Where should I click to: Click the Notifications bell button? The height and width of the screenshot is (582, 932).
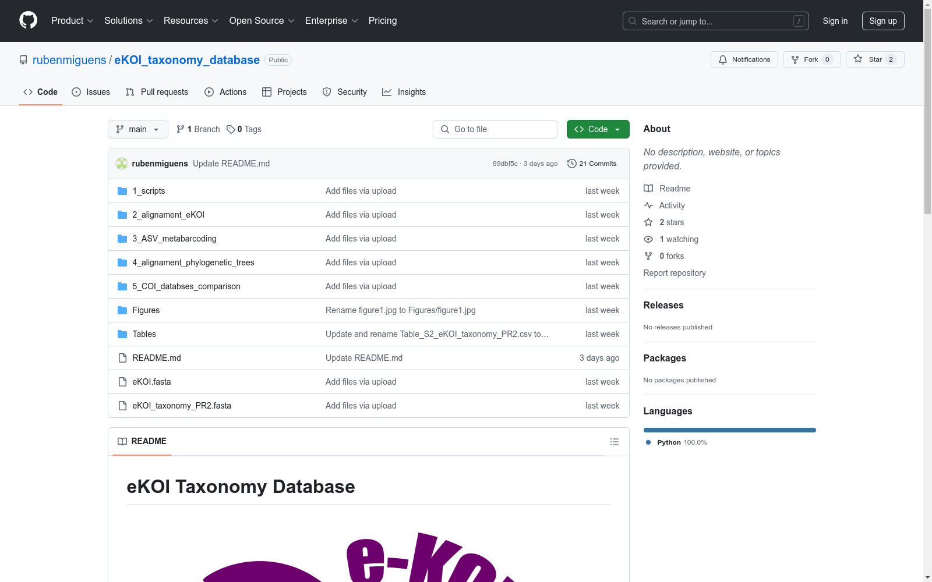(744, 59)
